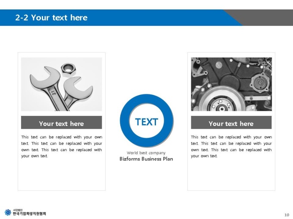The width and height of the screenshot is (293, 219).
Task: Click empty area of left card
Action: pyautogui.click(x=62, y=174)
